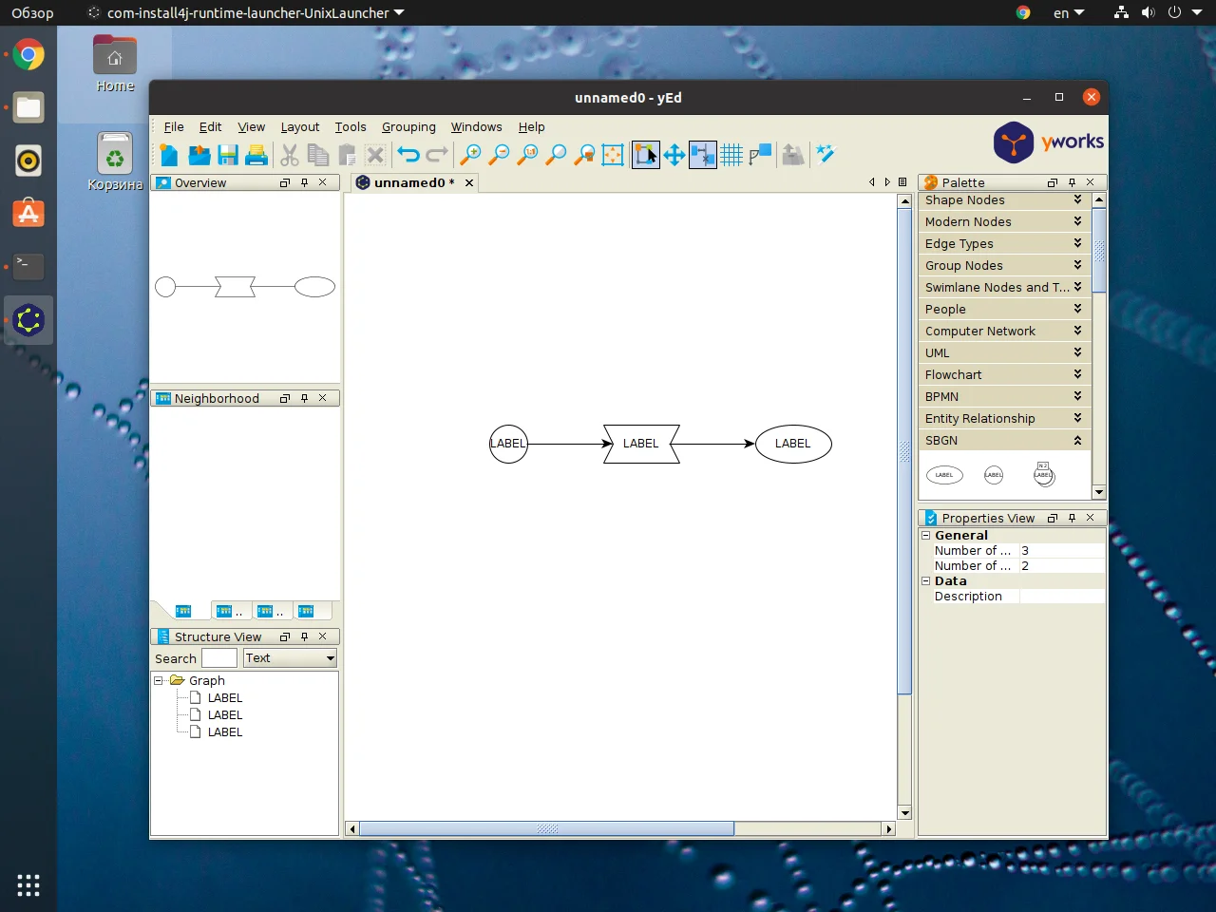1216x912 pixels.
Task: Switch to the unnamed0 document tab
Action: click(413, 182)
